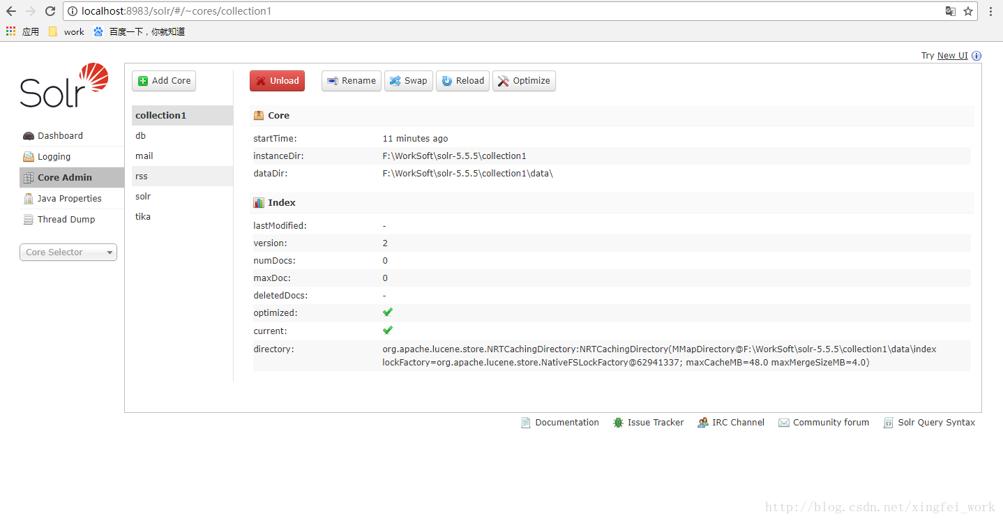Open the work bookmarks folder

[x=66, y=31]
